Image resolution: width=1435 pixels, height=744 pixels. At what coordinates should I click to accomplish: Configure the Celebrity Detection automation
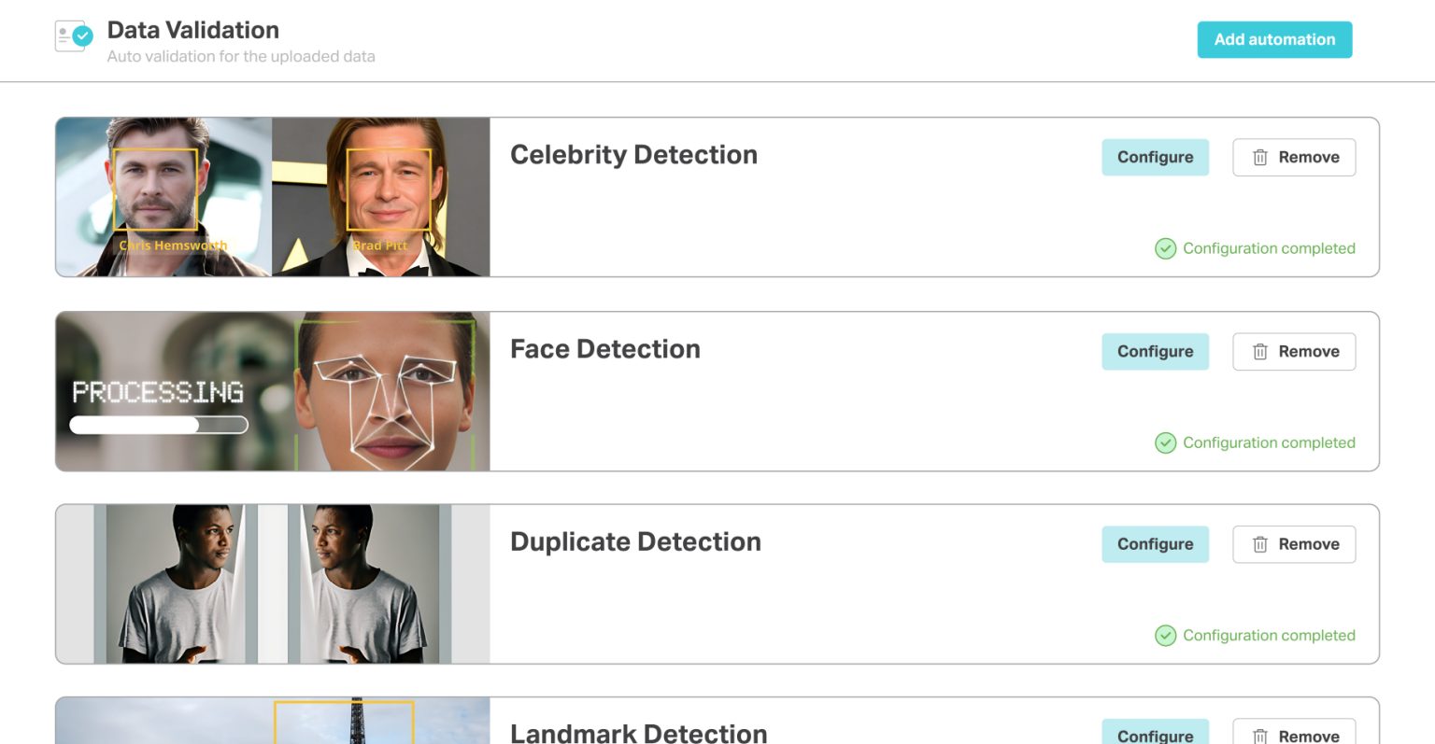pyautogui.click(x=1155, y=158)
